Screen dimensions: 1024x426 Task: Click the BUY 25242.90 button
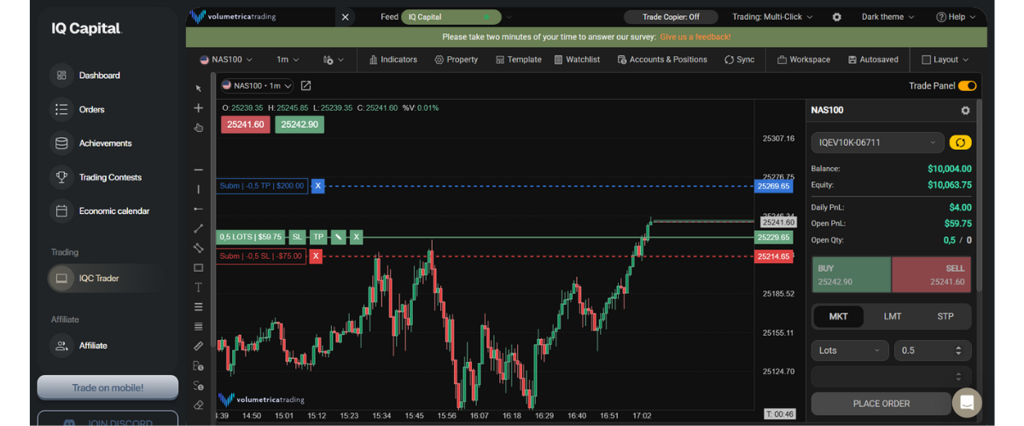pos(851,274)
